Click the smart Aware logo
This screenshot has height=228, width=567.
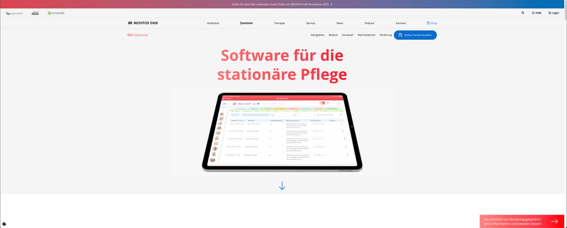35,13
